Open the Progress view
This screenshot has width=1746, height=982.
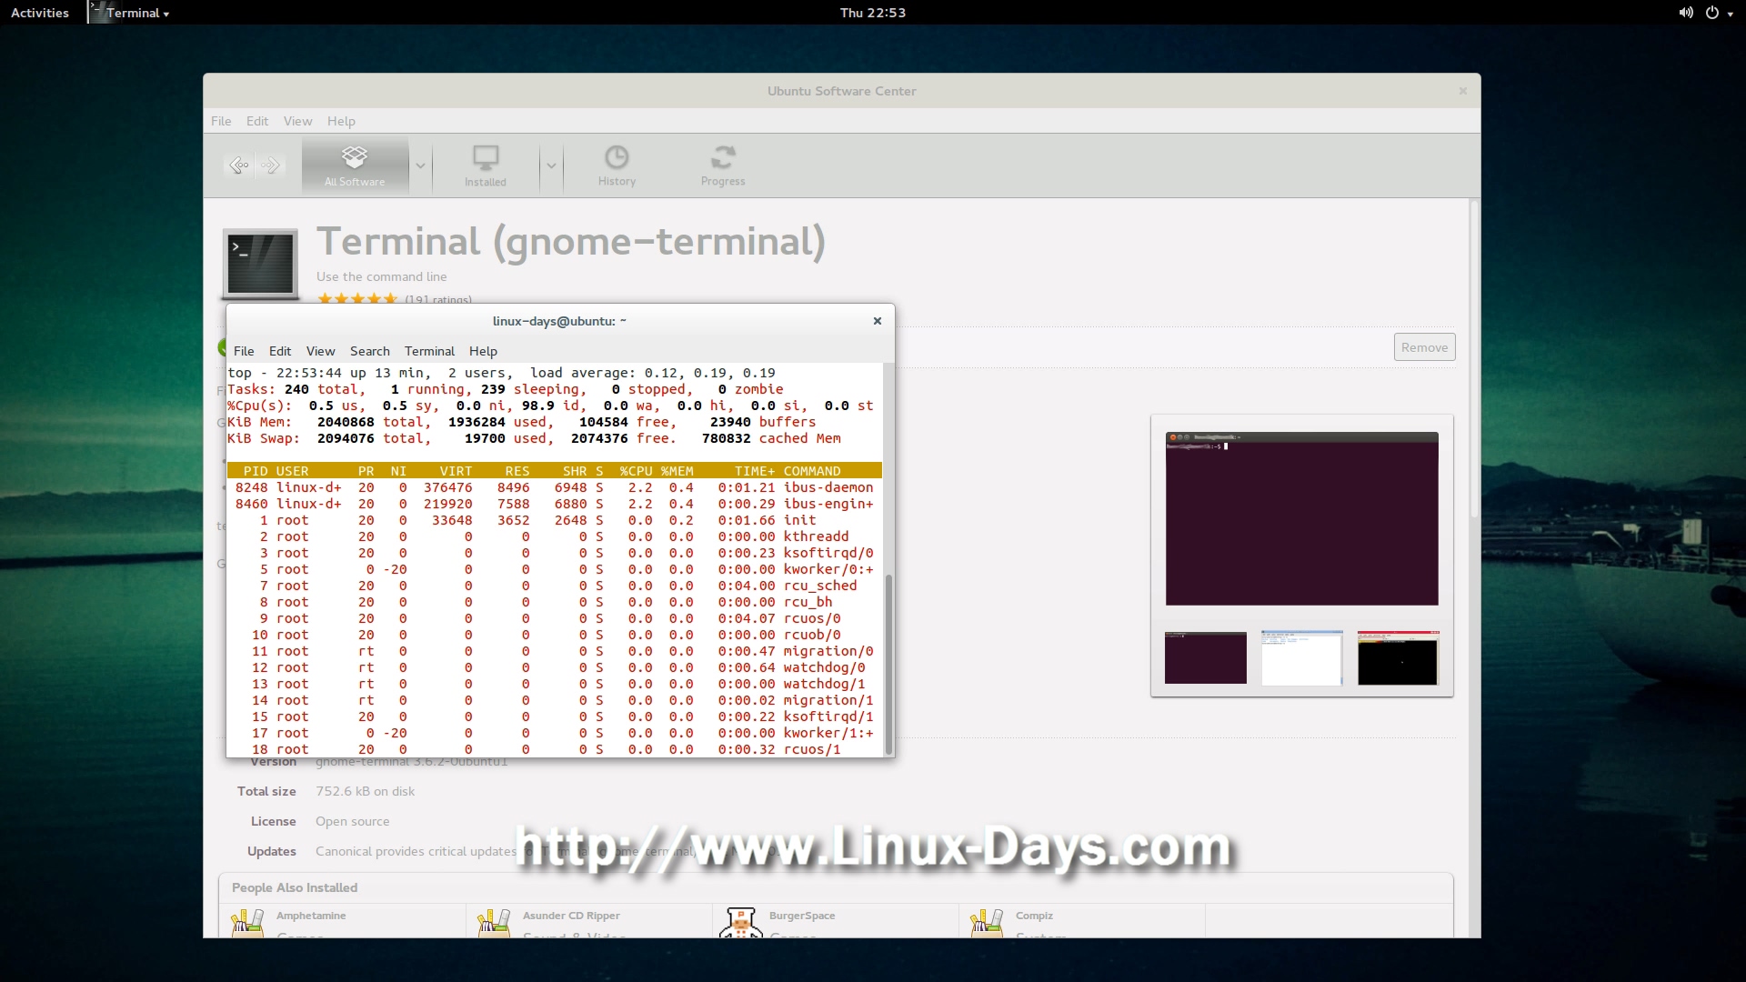tap(723, 165)
